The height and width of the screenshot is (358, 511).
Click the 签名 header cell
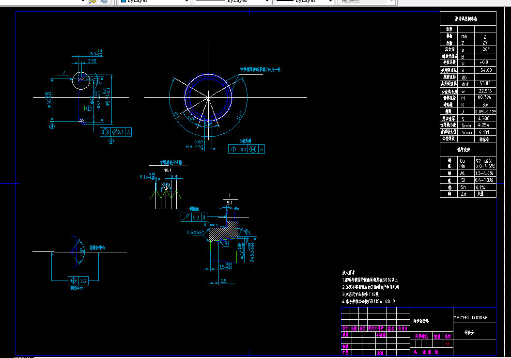(x=391, y=328)
